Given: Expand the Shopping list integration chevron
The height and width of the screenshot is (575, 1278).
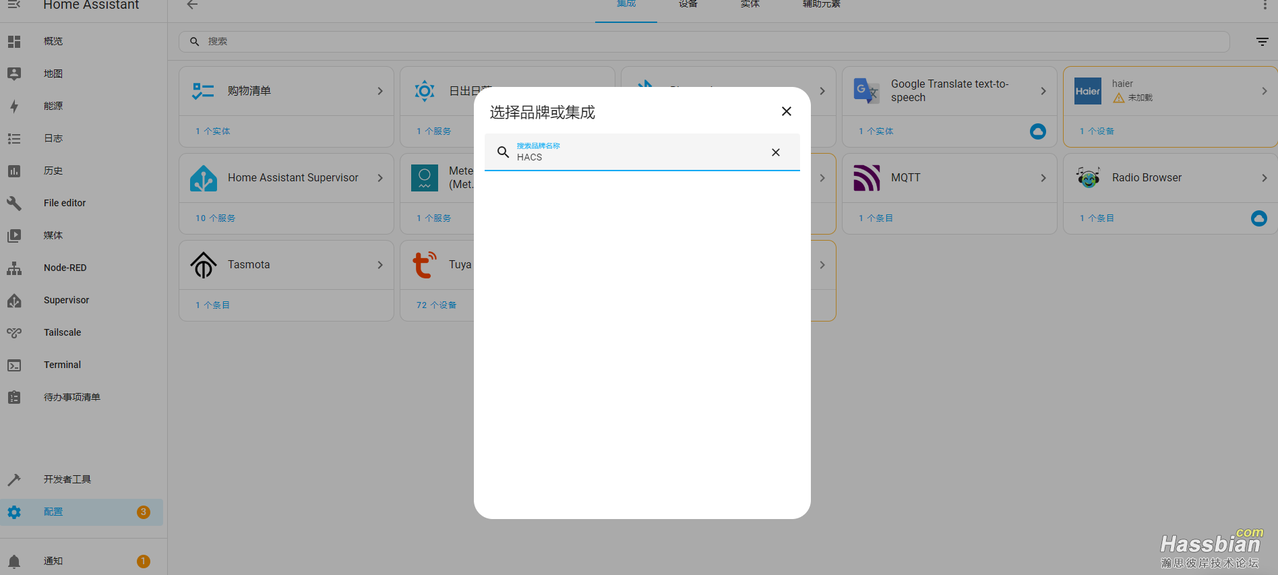Looking at the screenshot, I should pyautogui.click(x=380, y=91).
